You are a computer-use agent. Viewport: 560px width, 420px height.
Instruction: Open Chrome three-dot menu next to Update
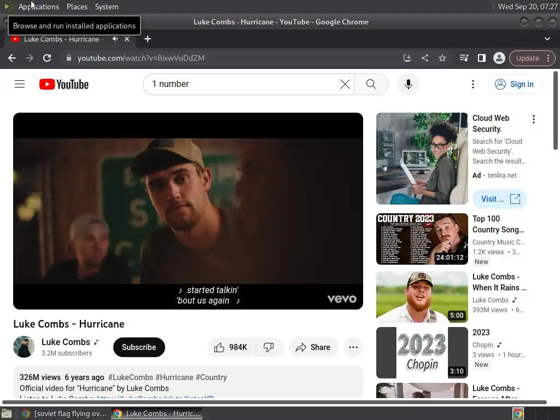pos(548,58)
